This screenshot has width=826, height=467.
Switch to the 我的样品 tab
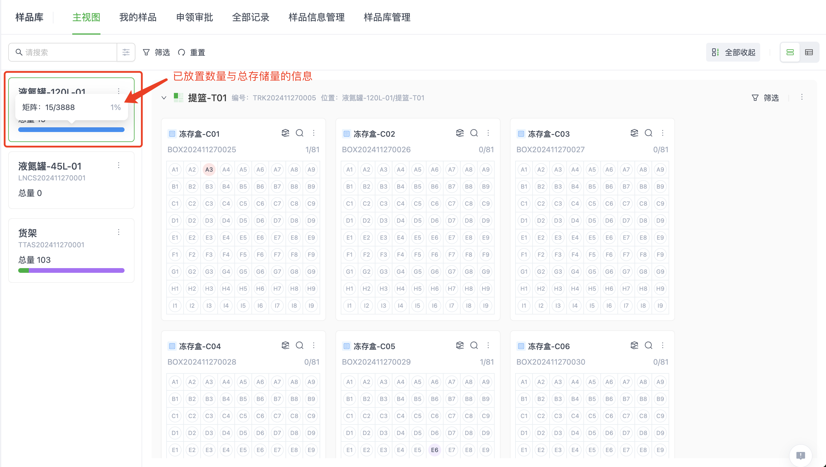[137, 18]
